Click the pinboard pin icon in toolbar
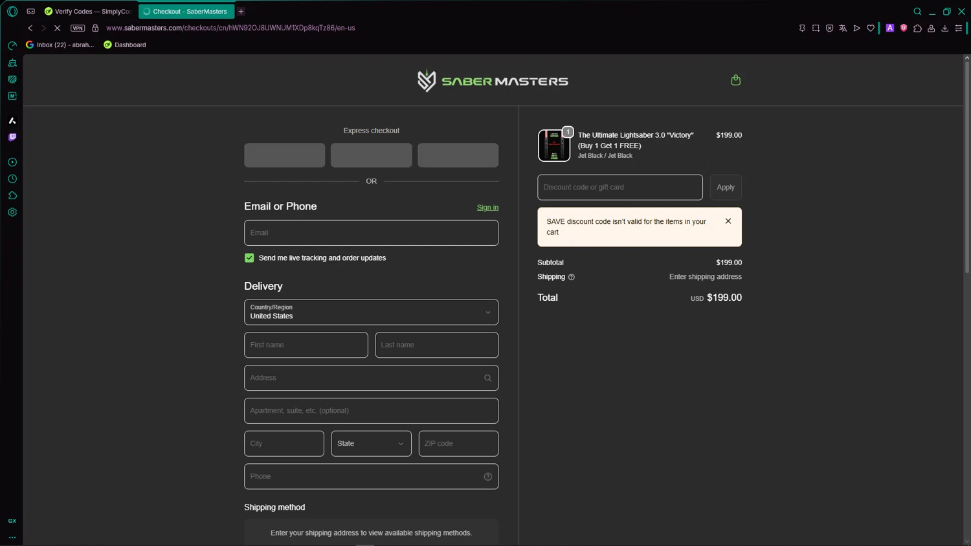Image resolution: width=971 pixels, height=546 pixels. tap(802, 28)
